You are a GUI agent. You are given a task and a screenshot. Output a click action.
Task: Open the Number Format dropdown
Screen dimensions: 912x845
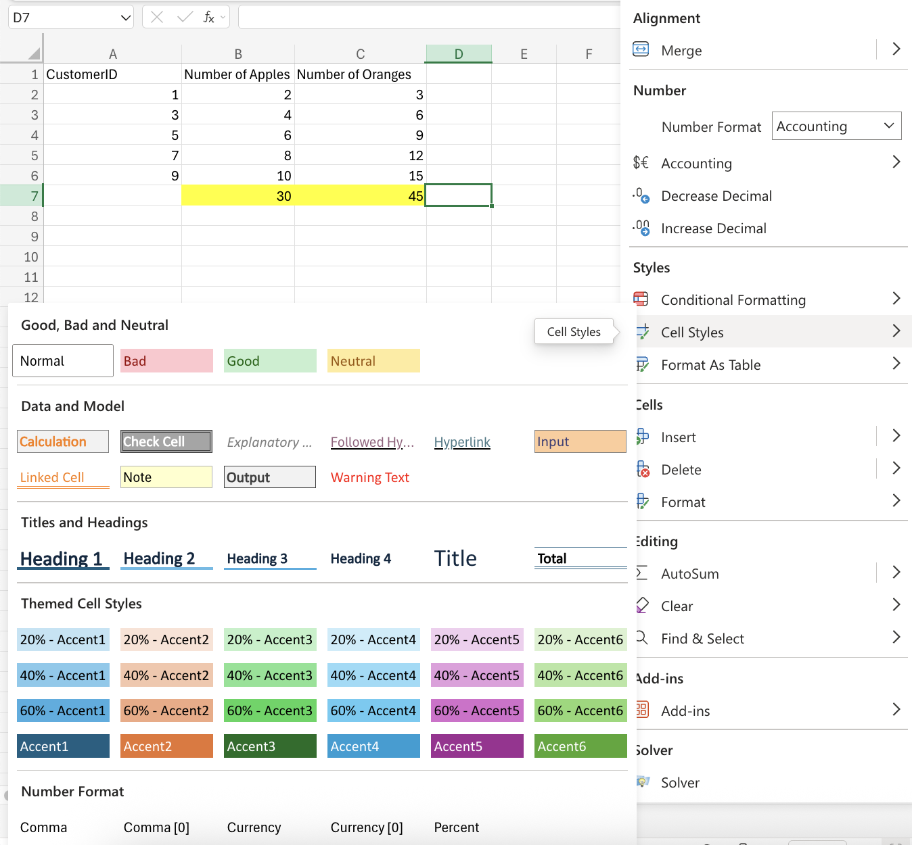click(836, 126)
